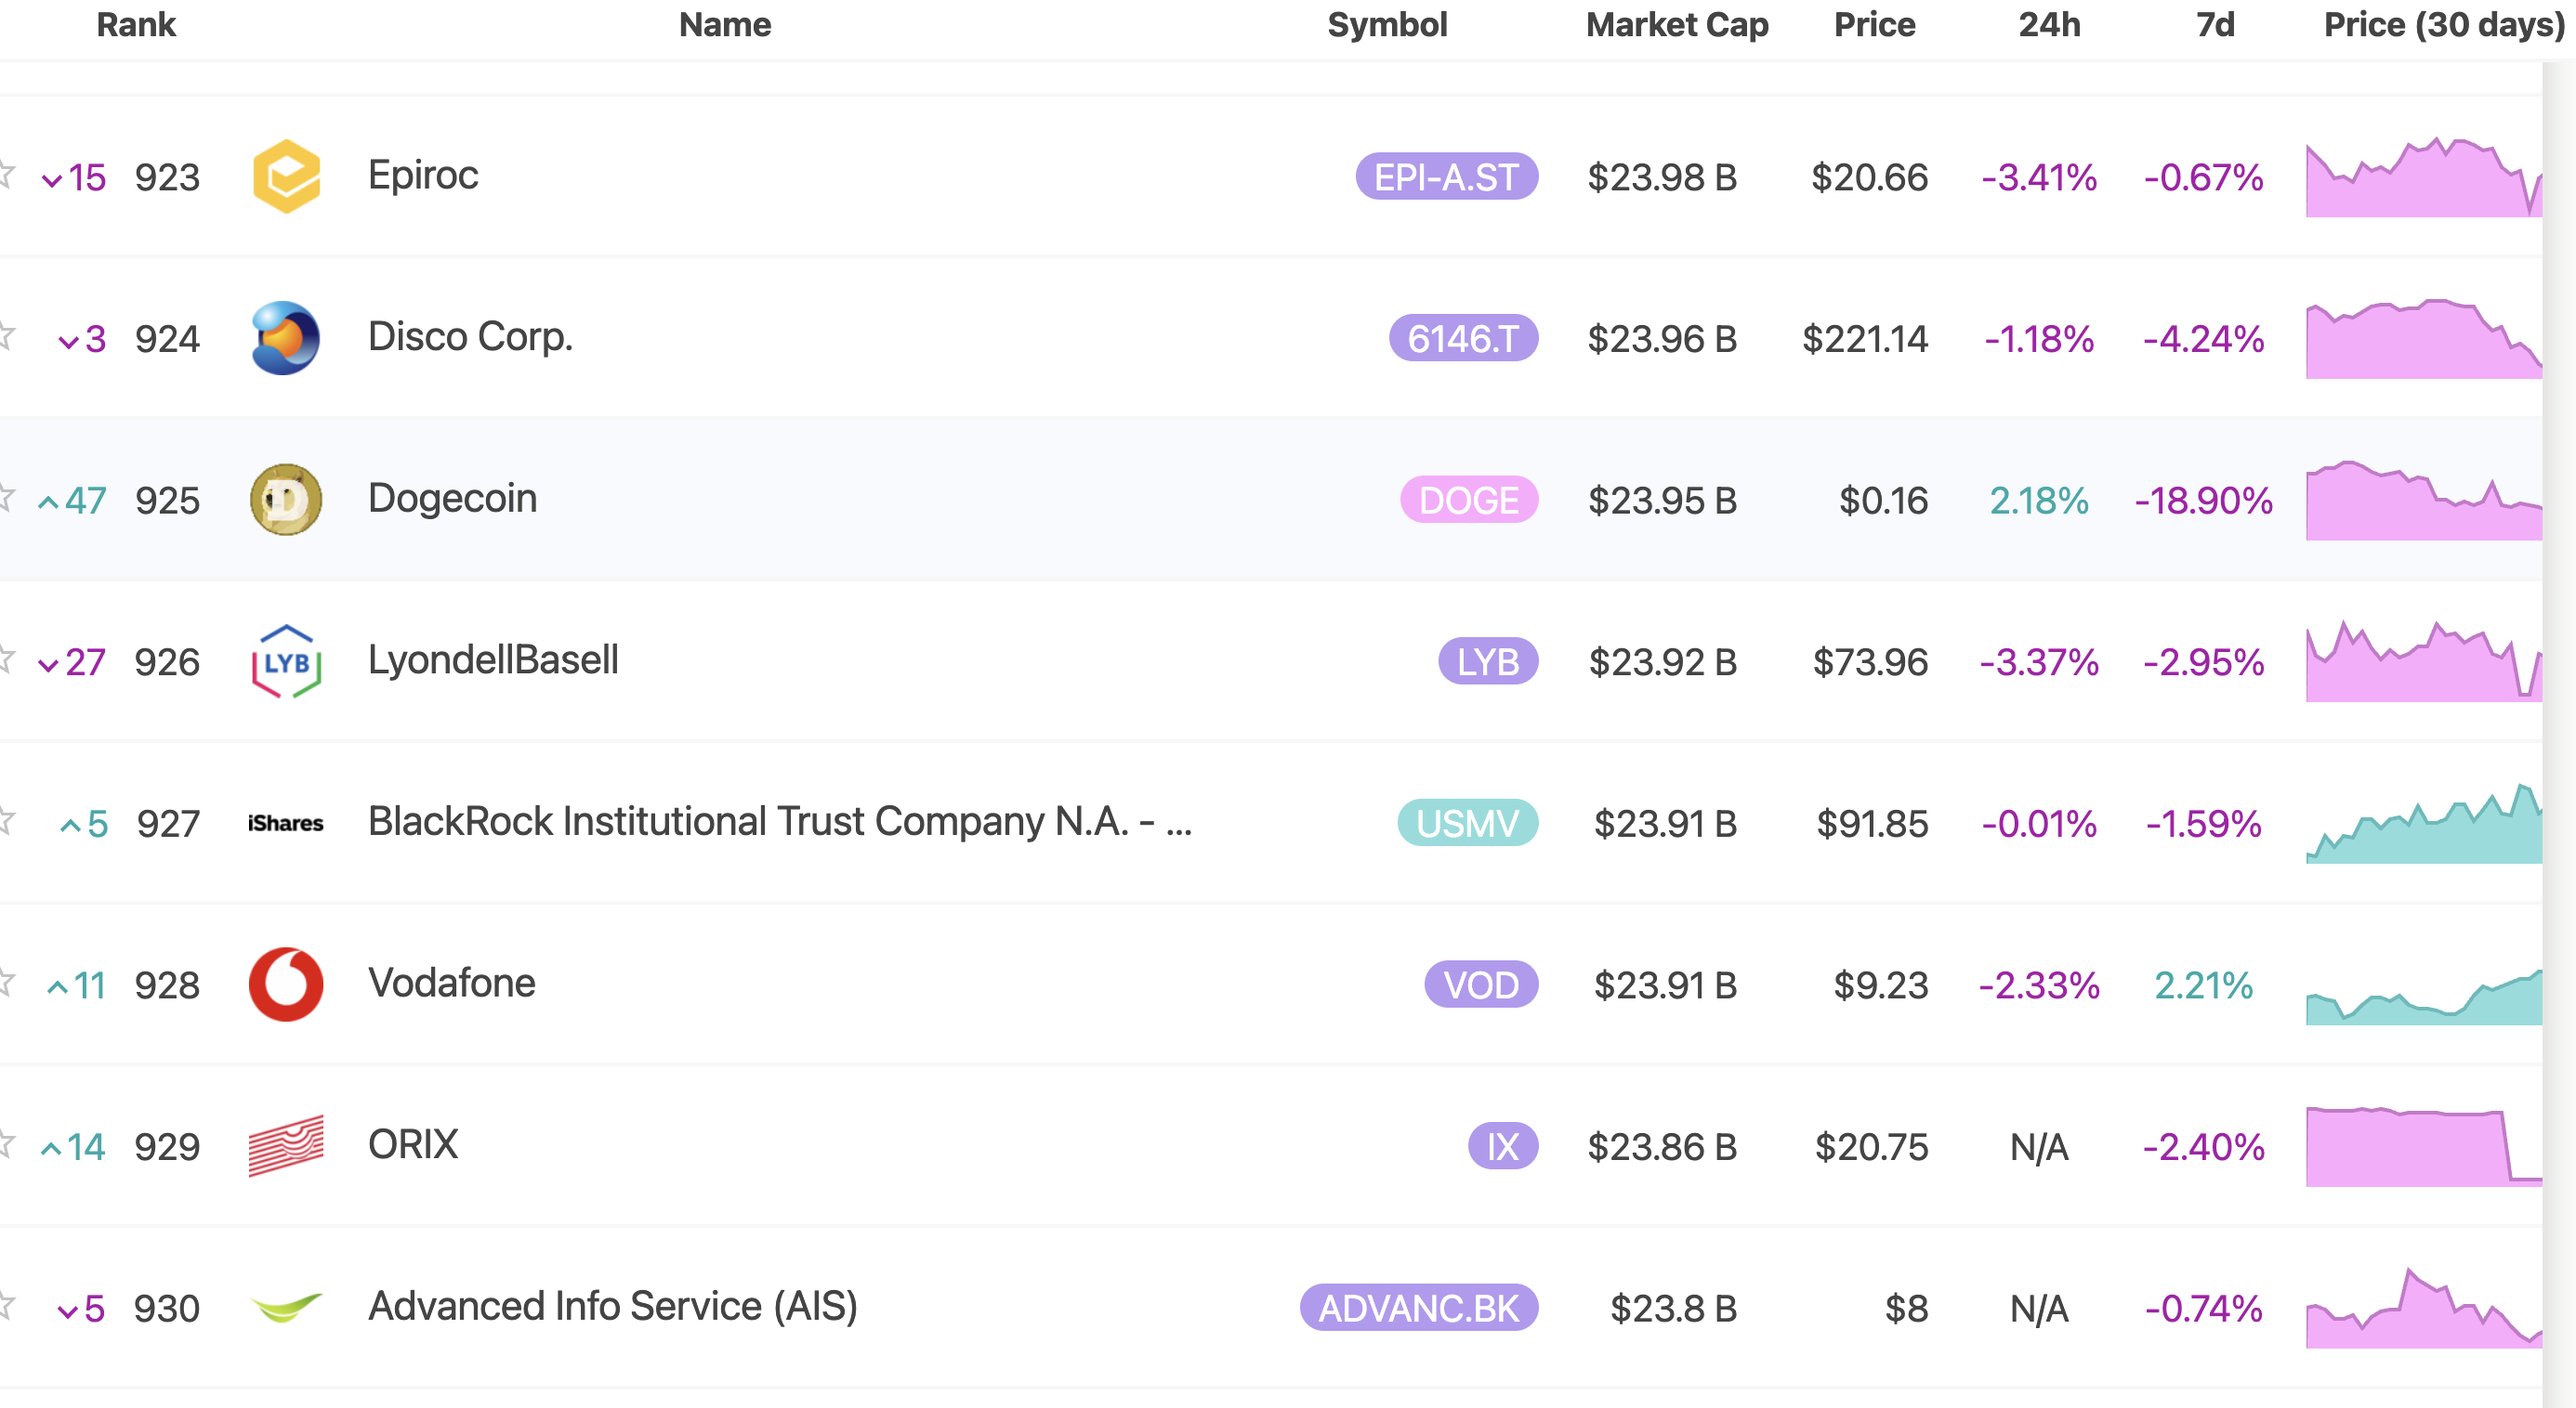Click the Advanced Info Service green logo

click(x=286, y=1307)
